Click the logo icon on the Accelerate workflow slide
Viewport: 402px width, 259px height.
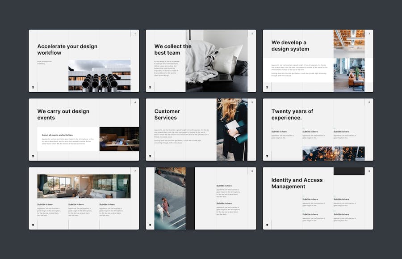click(x=33, y=87)
